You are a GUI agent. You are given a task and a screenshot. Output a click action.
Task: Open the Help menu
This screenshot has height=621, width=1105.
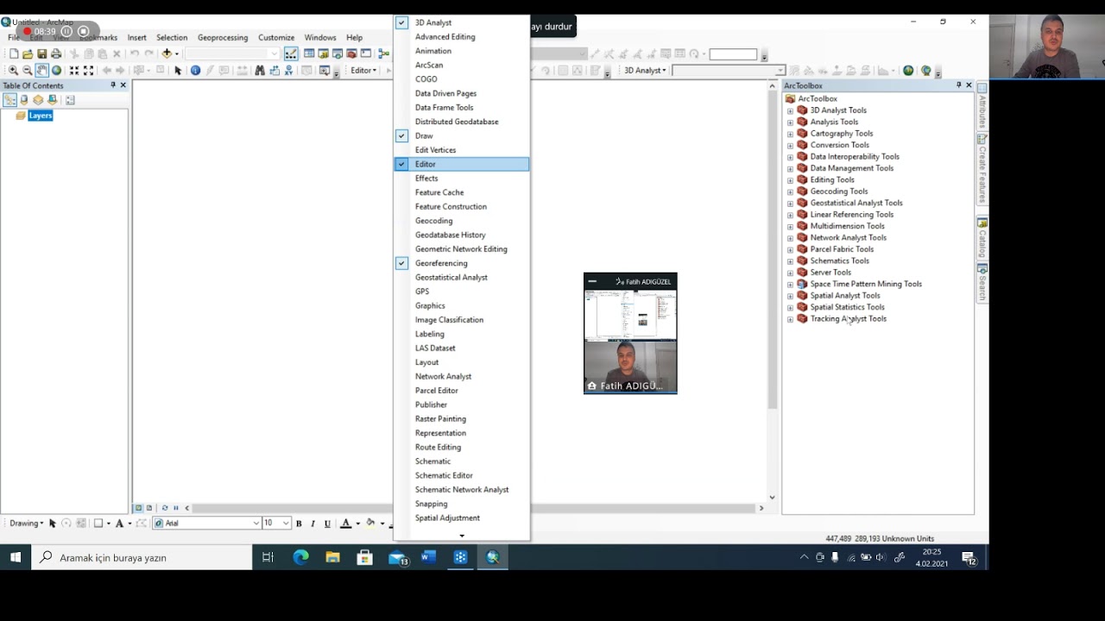pyautogui.click(x=354, y=38)
